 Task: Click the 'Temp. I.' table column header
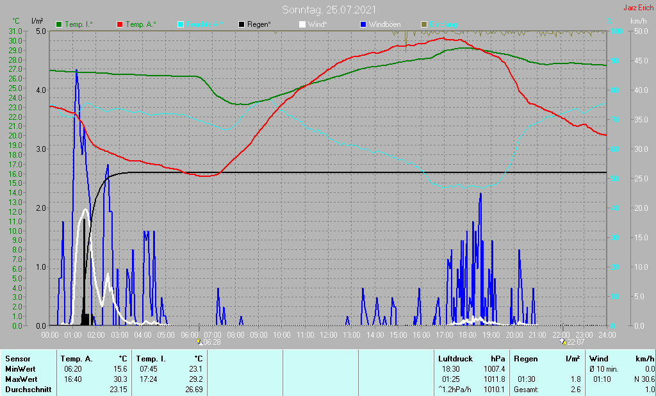pyautogui.click(x=151, y=359)
